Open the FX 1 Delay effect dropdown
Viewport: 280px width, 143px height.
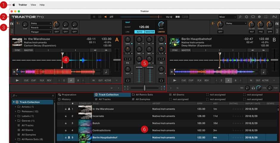pyautogui.click(x=41, y=24)
